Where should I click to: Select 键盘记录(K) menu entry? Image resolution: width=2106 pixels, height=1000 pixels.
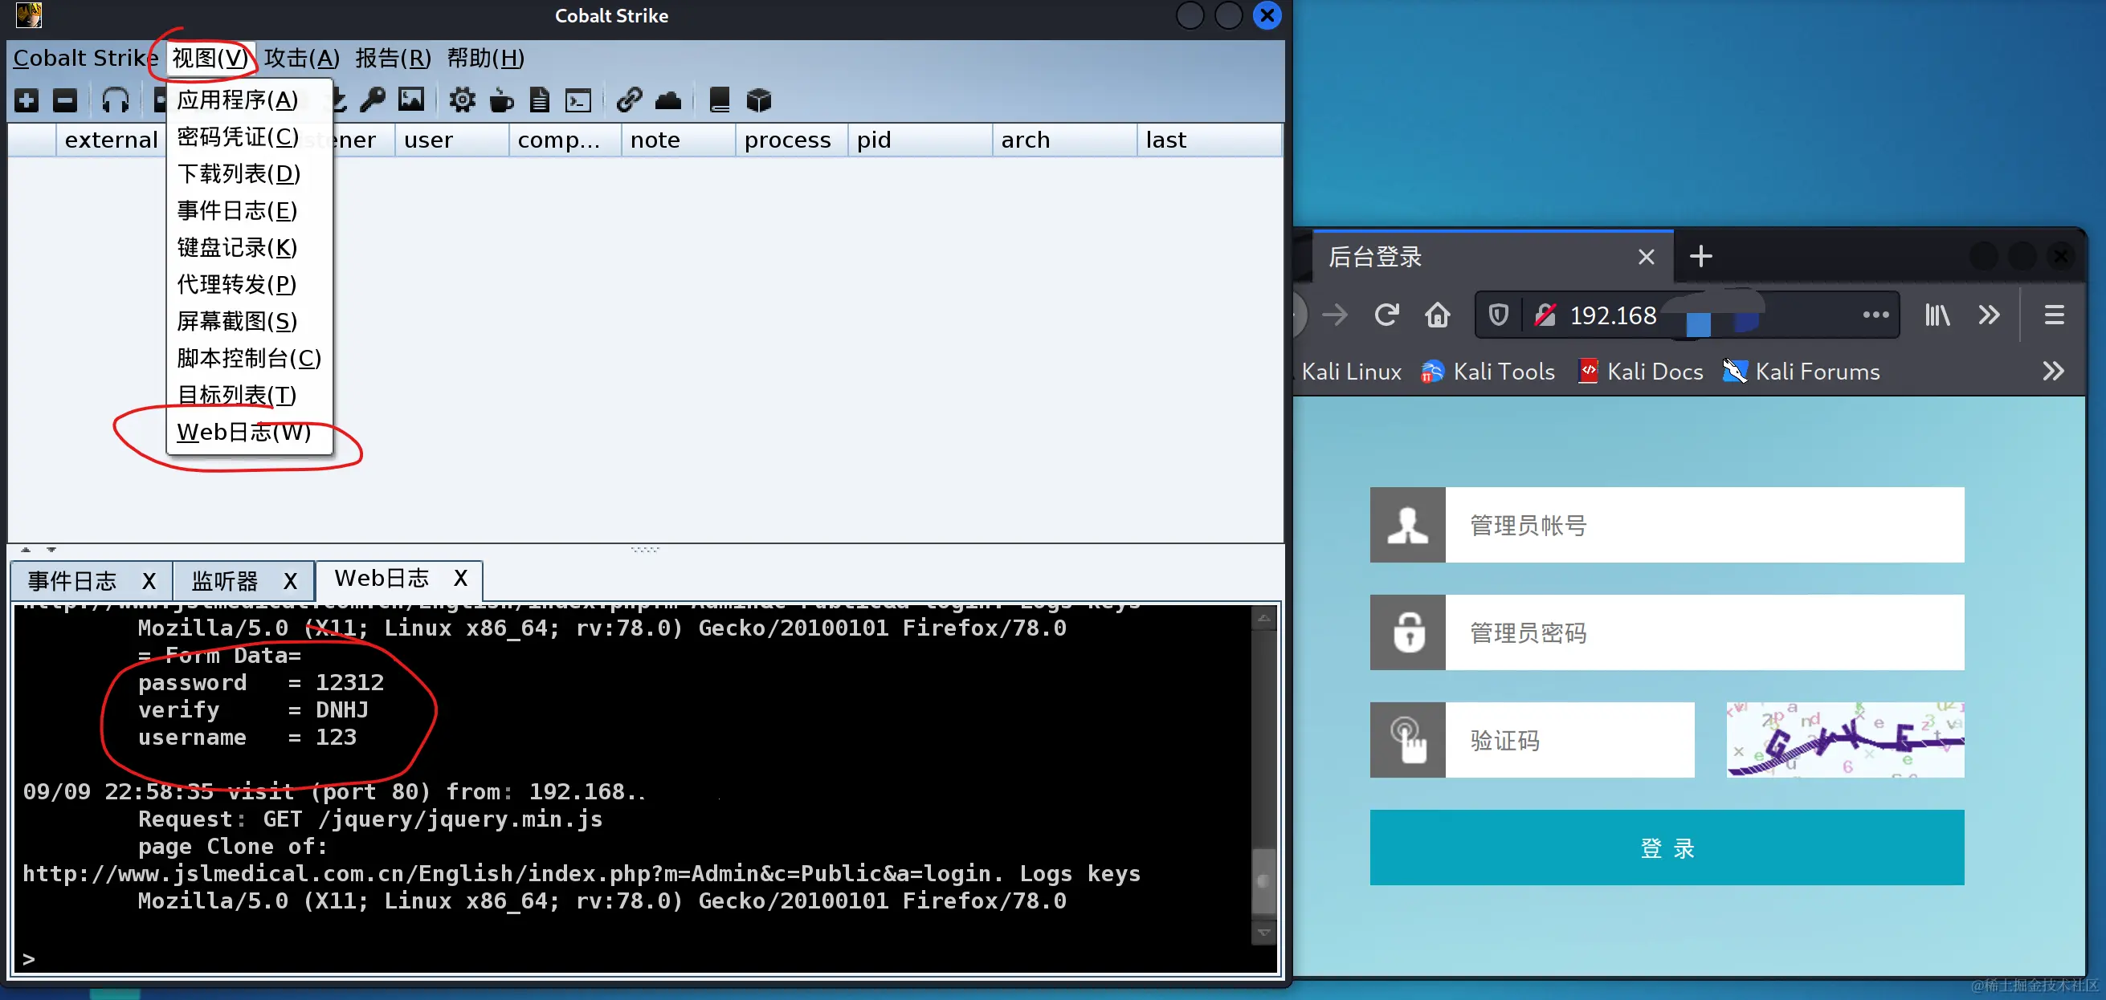(x=249, y=246)
